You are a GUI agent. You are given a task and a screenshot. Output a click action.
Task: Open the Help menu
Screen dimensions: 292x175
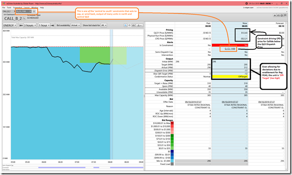tap(42, 8)
